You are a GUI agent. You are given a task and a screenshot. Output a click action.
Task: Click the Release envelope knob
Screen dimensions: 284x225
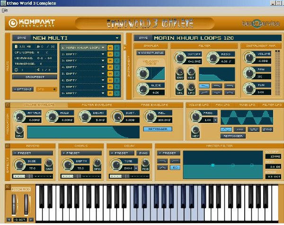(150, 116)
